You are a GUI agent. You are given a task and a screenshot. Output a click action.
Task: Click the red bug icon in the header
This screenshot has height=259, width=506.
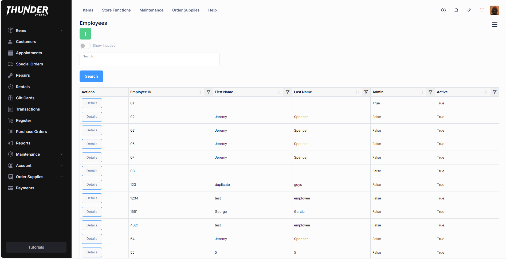(482, 10)
